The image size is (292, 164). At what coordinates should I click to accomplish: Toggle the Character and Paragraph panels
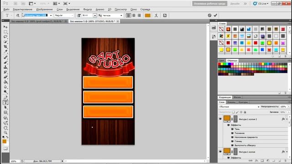pyautogui.click(x=165, y=15)
